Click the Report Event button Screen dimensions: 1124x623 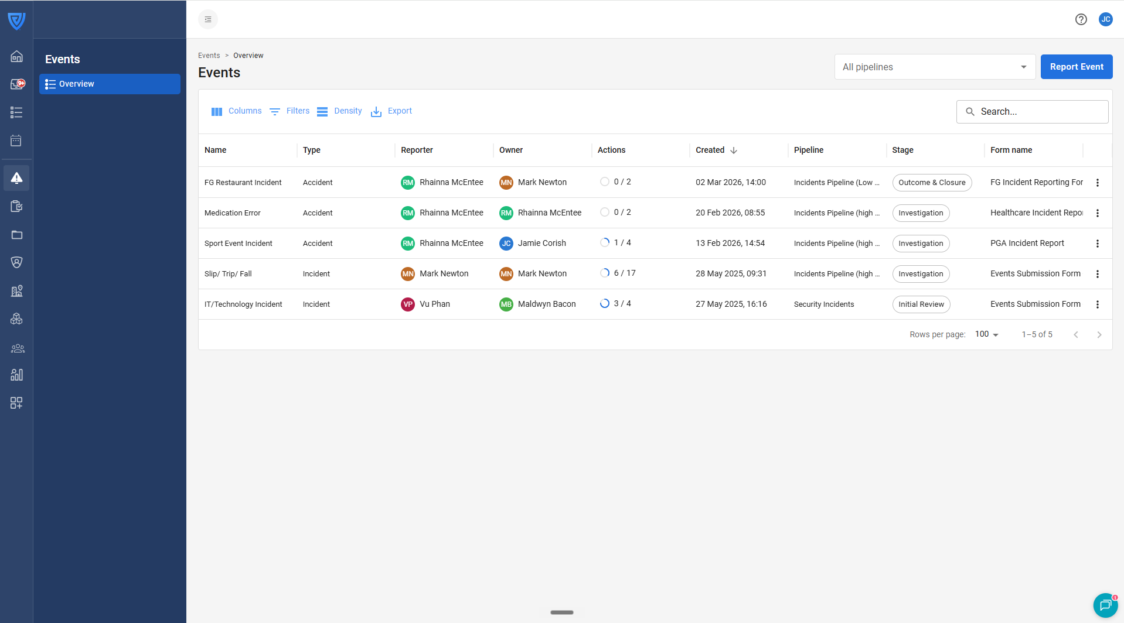tap(1077, 67)
